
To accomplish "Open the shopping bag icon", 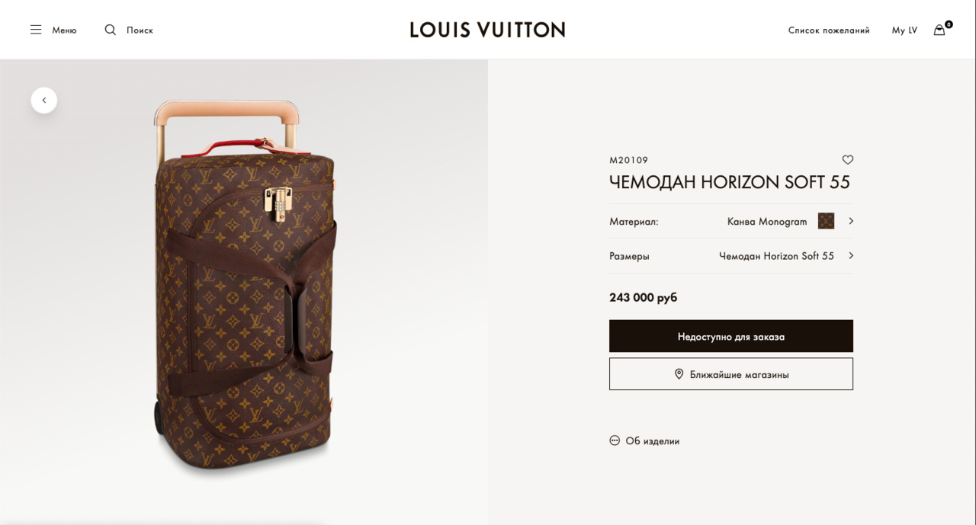I will pyautogui.click(x=940, y=30).
